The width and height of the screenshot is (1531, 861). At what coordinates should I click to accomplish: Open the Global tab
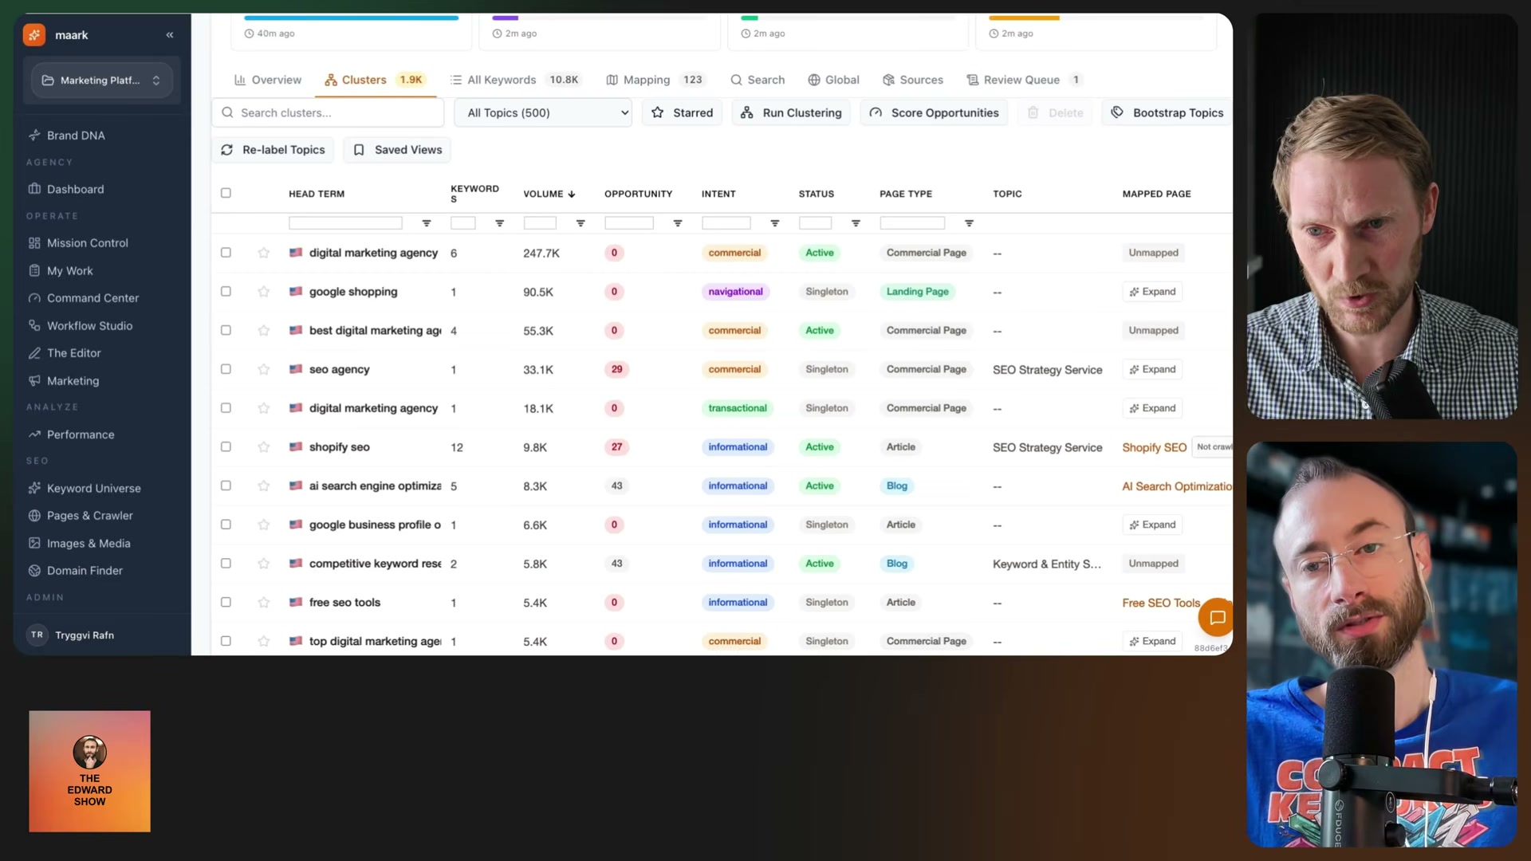point(833,80)
